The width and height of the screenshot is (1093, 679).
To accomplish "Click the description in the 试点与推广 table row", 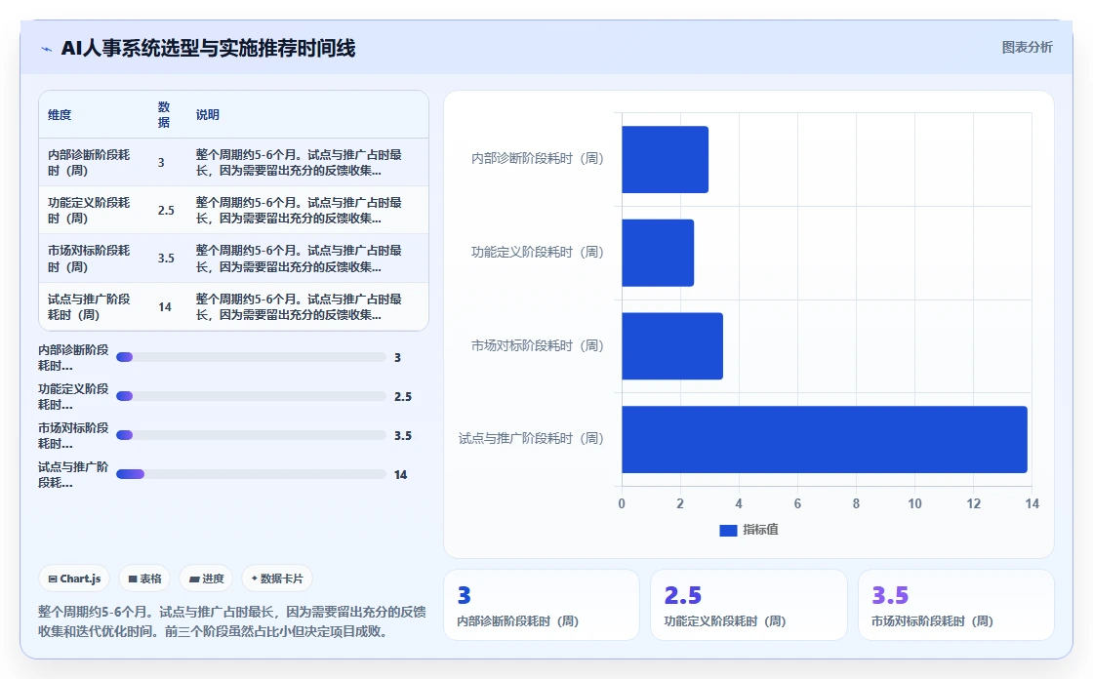I will (x=299, y=306).
